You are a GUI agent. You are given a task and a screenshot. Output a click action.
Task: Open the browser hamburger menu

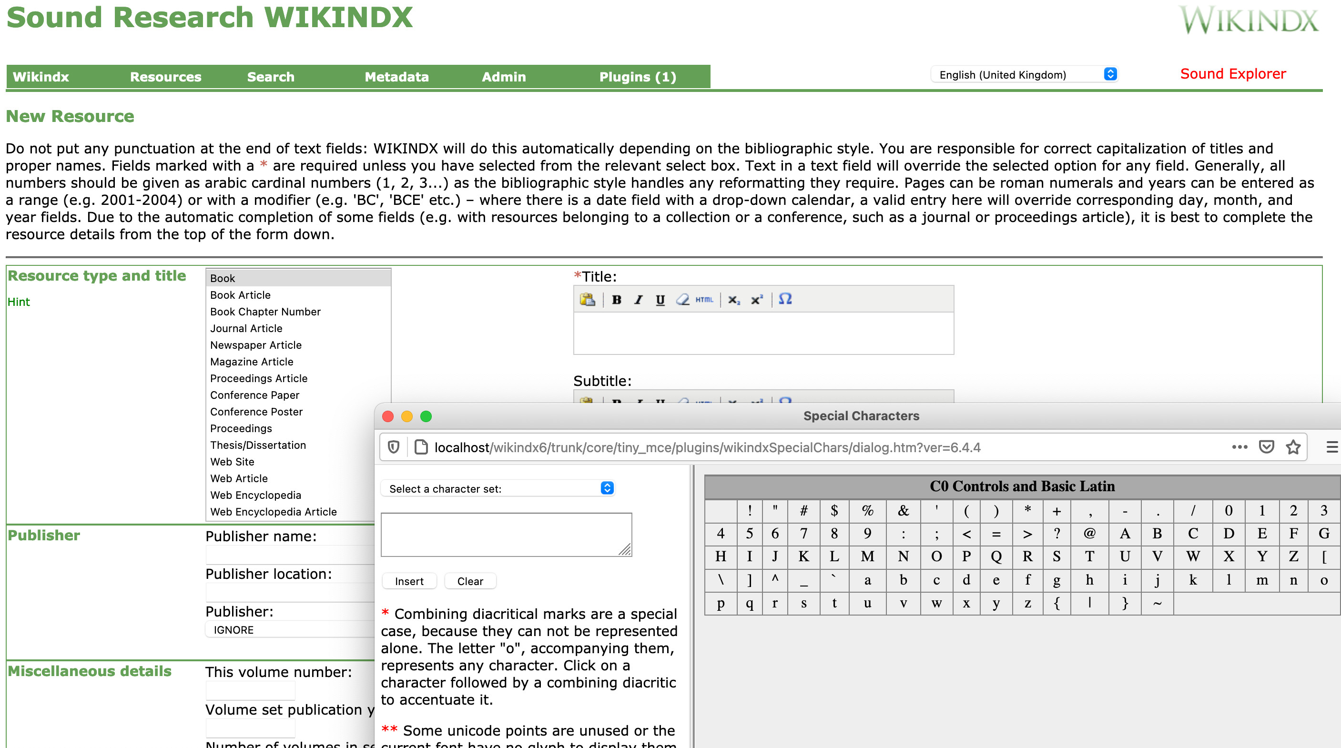[x=1332, y=447]
